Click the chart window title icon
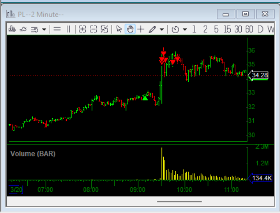 [x=11, y=14]
